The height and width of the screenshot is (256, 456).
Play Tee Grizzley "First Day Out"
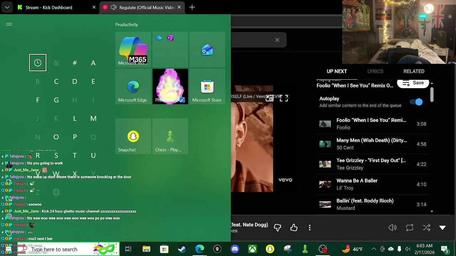(x=374, y=164)
